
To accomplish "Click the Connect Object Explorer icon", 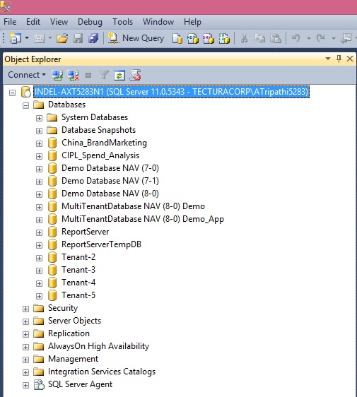I will click(x=57, y=75).
